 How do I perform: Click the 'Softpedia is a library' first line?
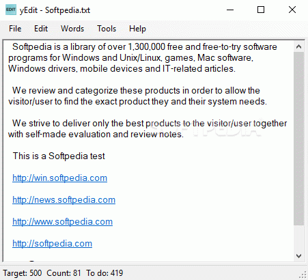(x=145, y=46)
